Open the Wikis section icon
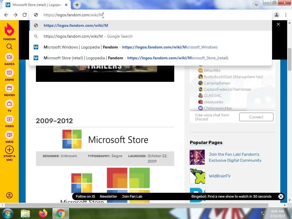292x219 pixels. pos(9,135)
